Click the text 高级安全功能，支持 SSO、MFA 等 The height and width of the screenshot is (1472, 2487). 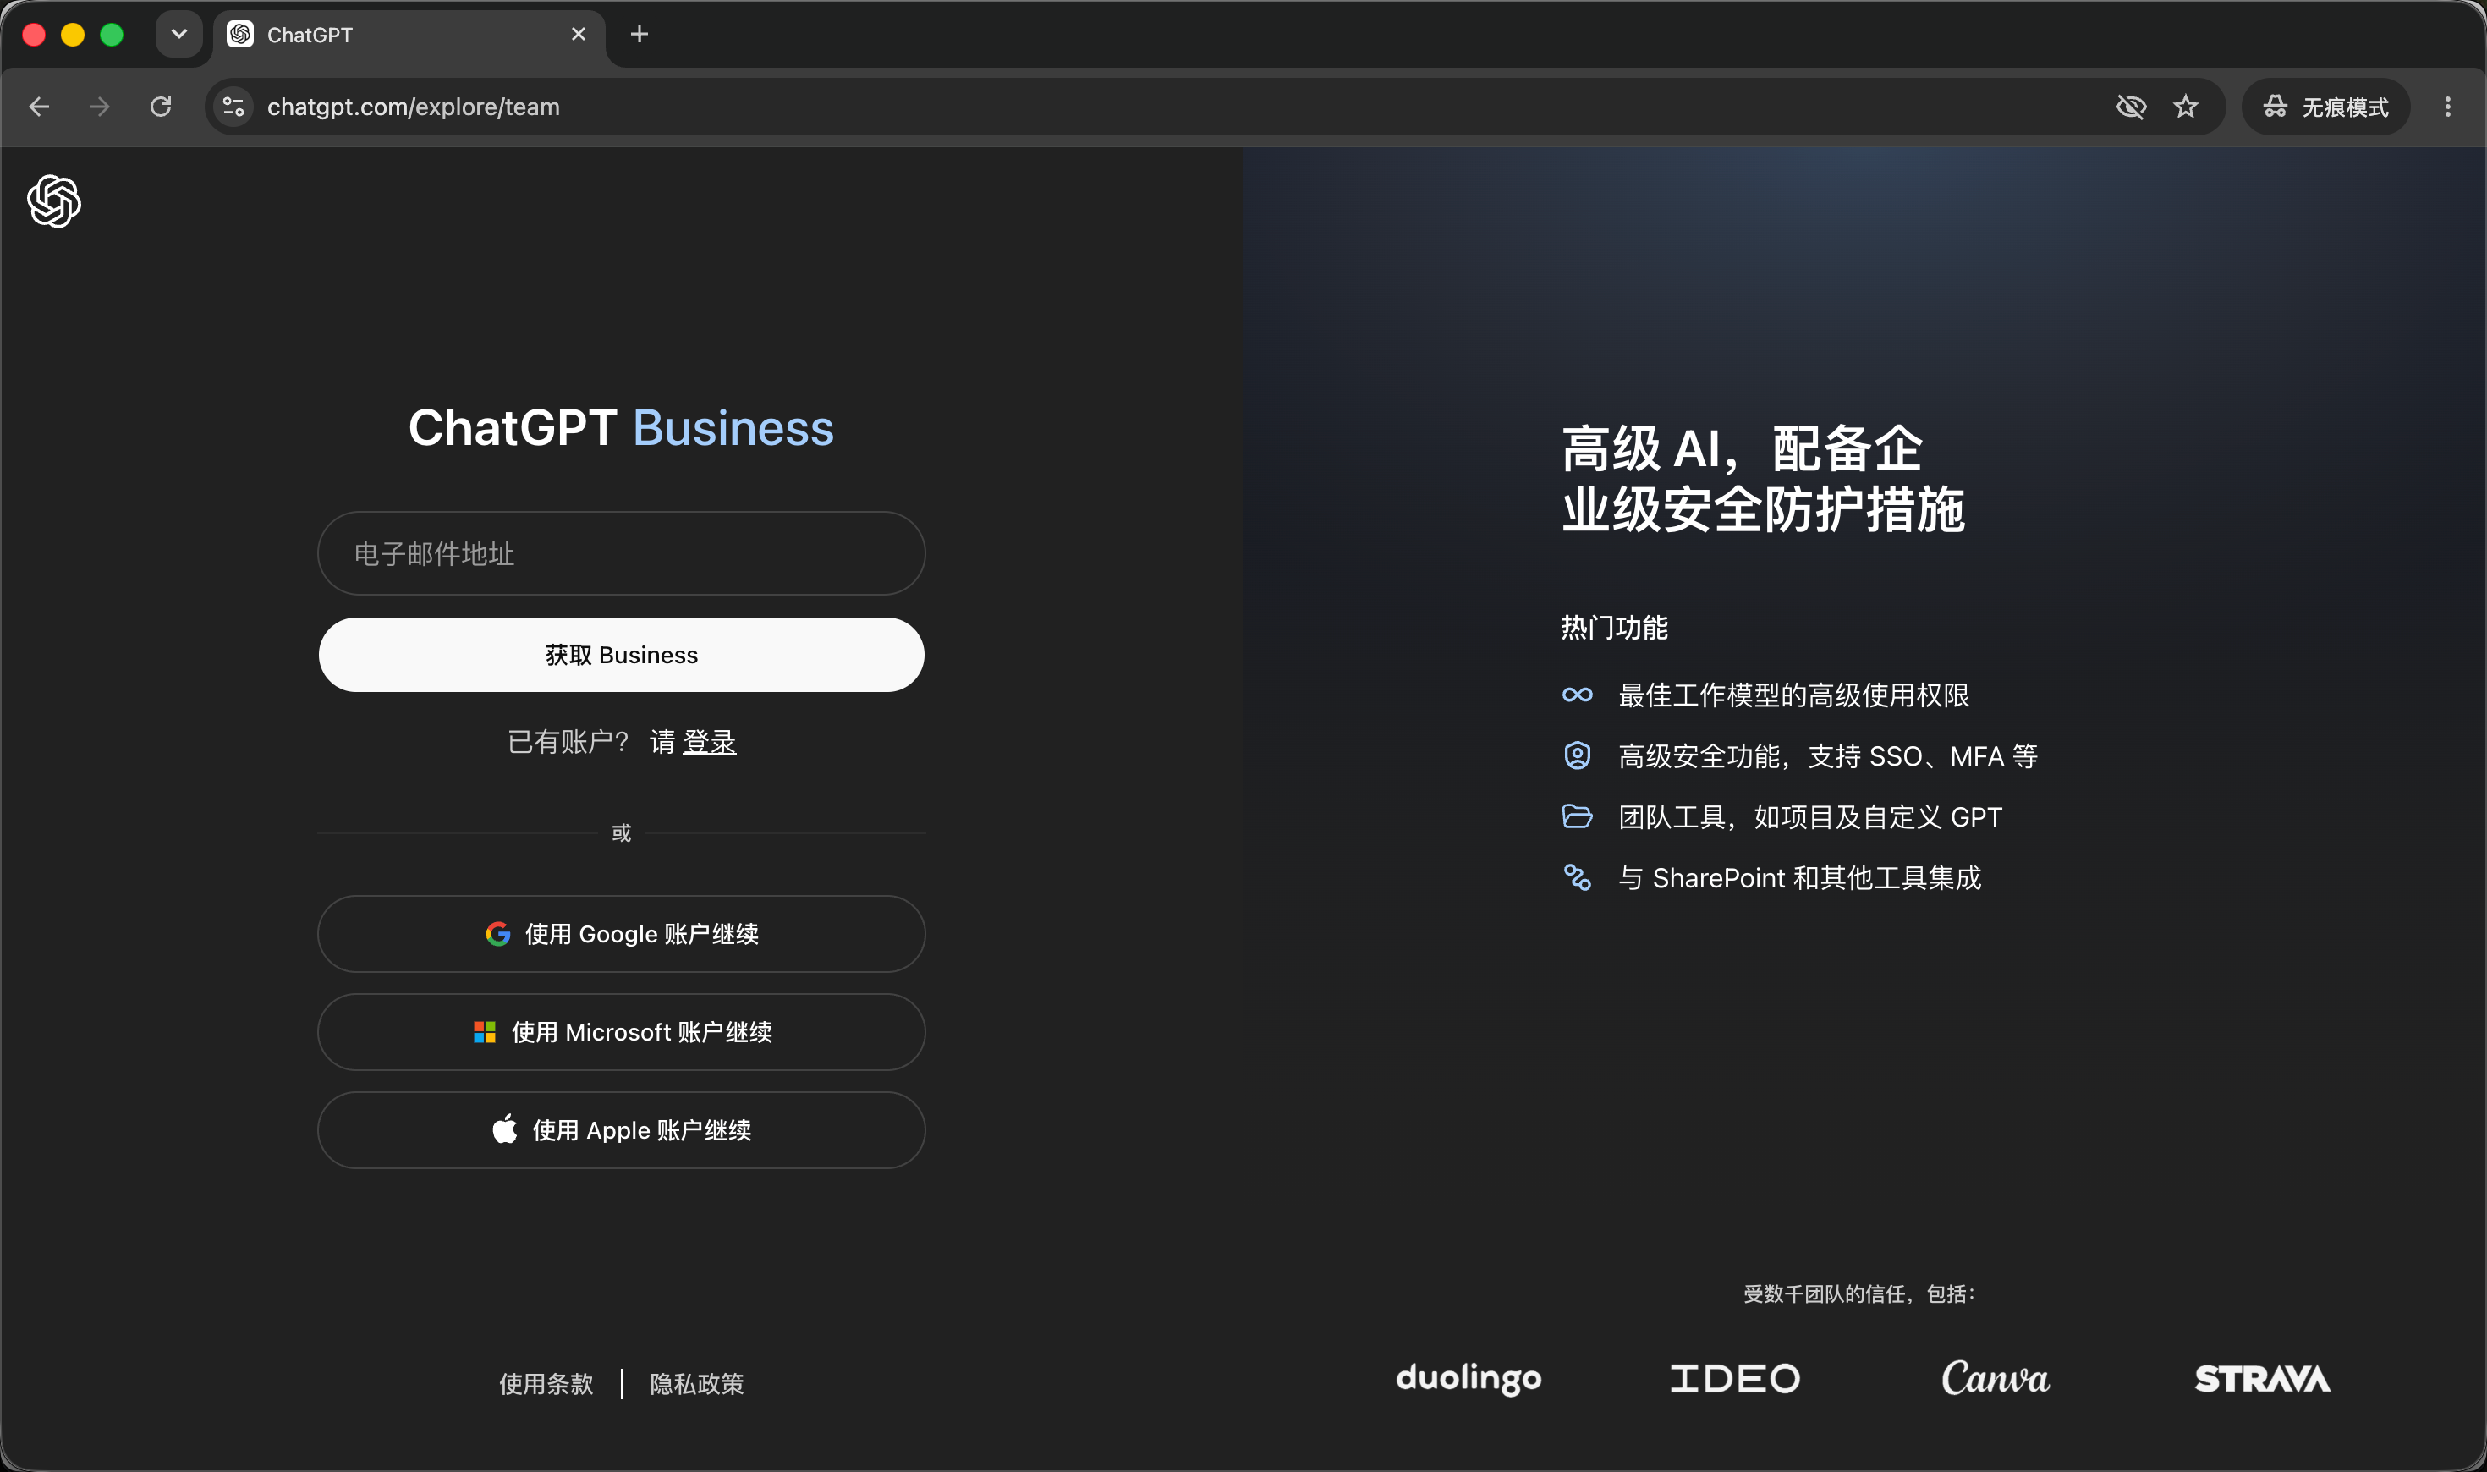click(x=1829, y=755)
